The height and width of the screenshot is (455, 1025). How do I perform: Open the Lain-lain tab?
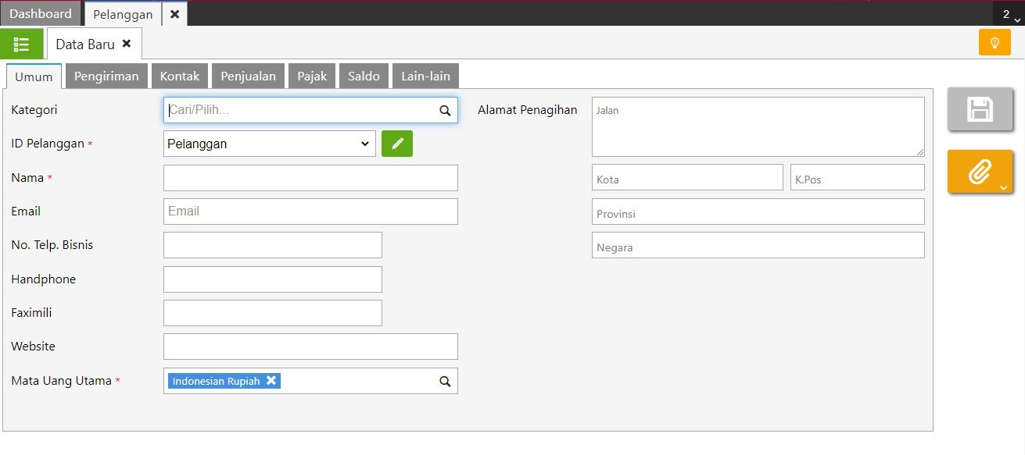[425, 75]
